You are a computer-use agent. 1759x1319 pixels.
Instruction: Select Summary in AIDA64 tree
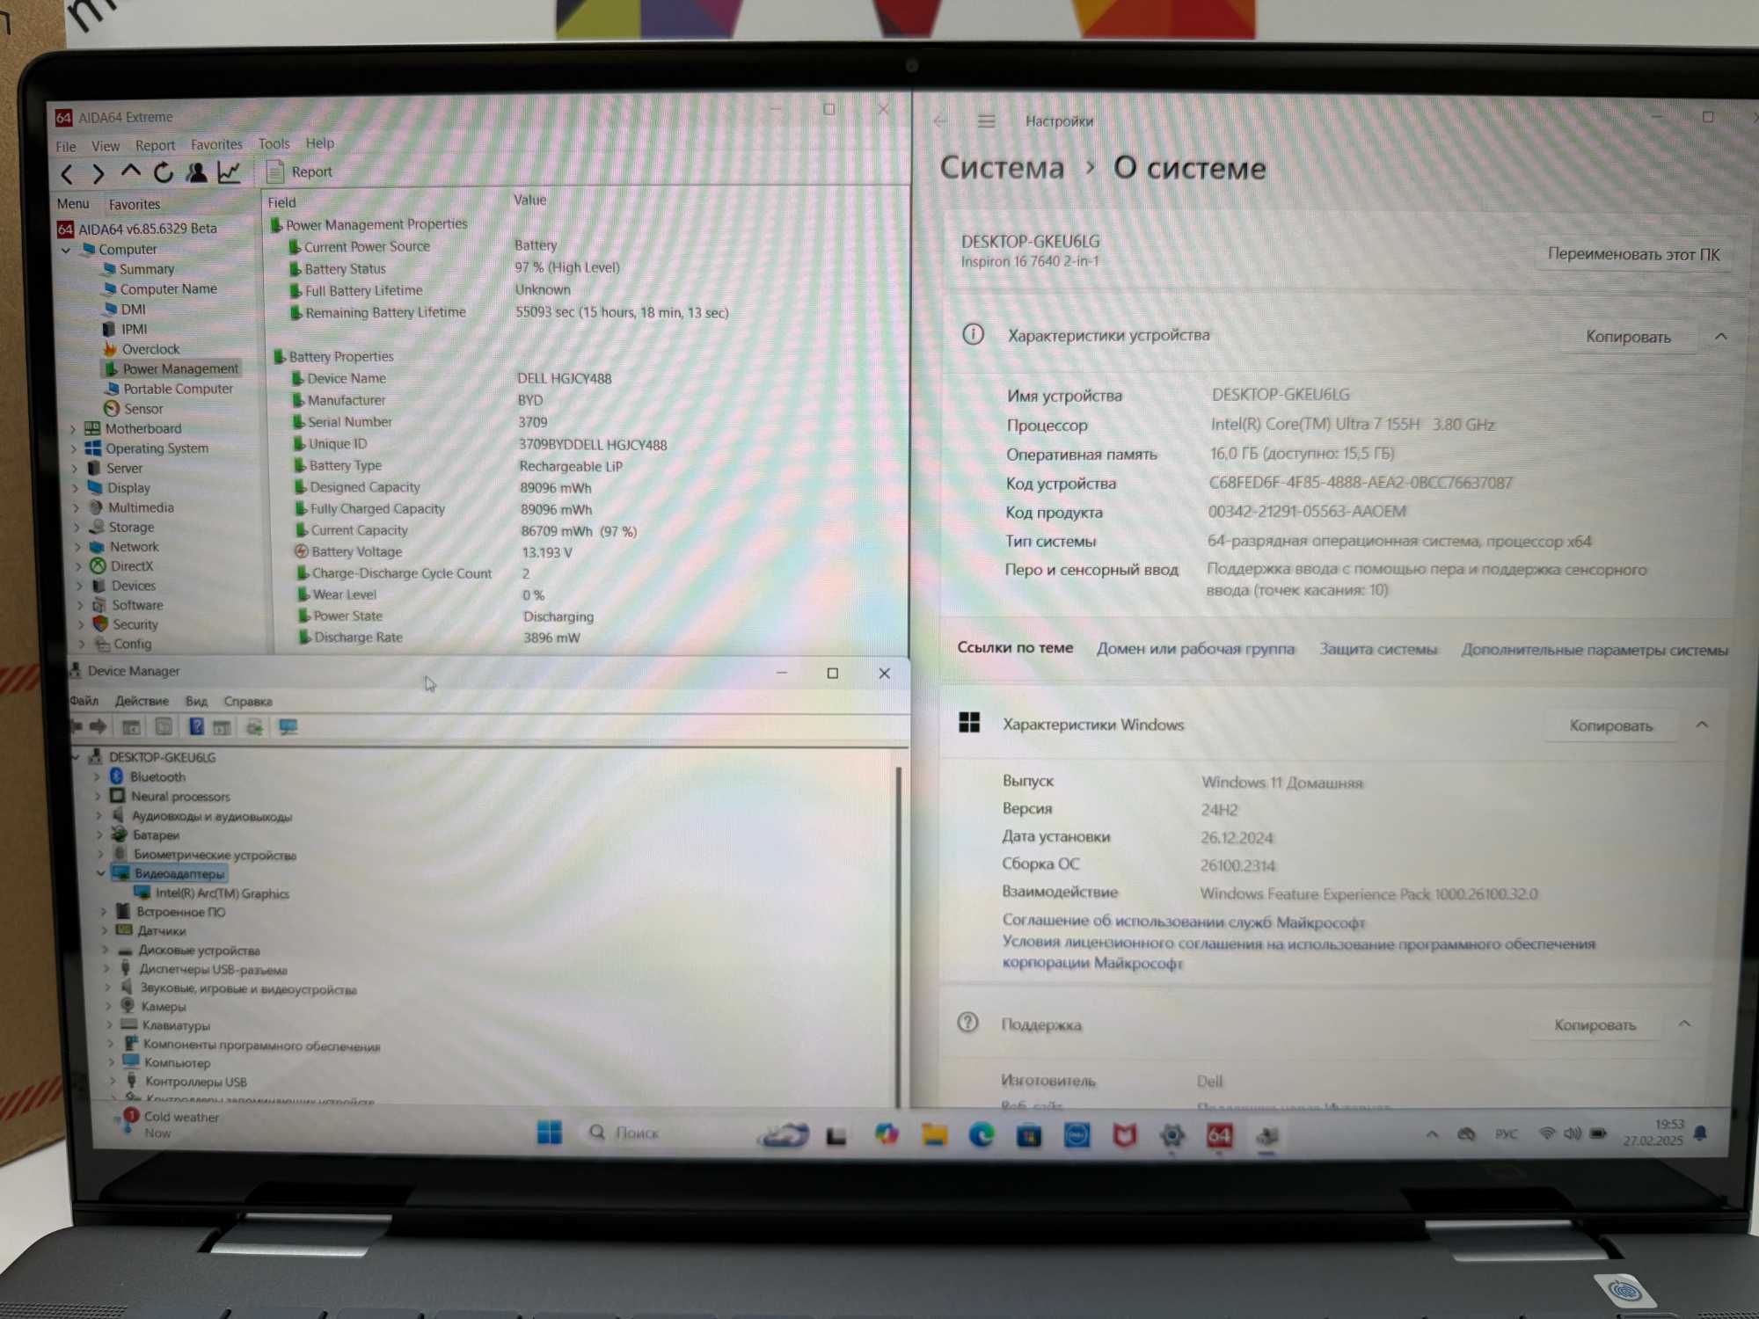point(146,269)
